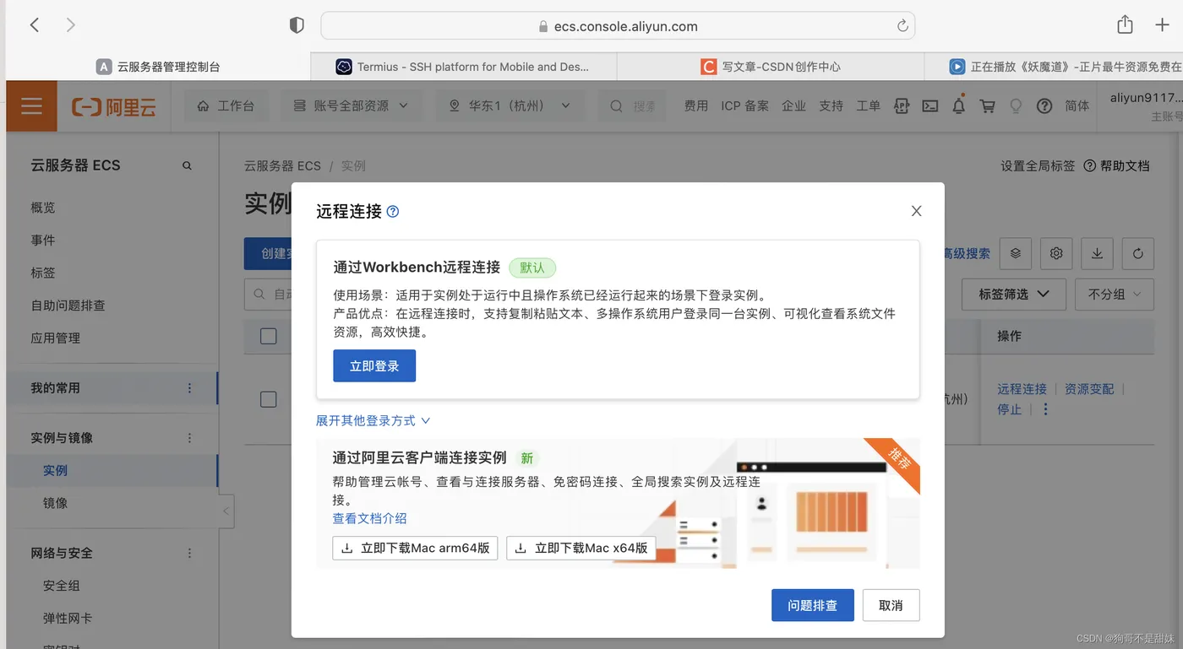1183x649 pixels.
Task: Open the 我的常用 three-dot menu
Action: (189, 388)
